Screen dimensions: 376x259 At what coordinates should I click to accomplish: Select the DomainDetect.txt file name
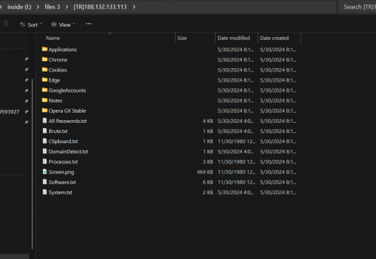click(x=68, y=152)
